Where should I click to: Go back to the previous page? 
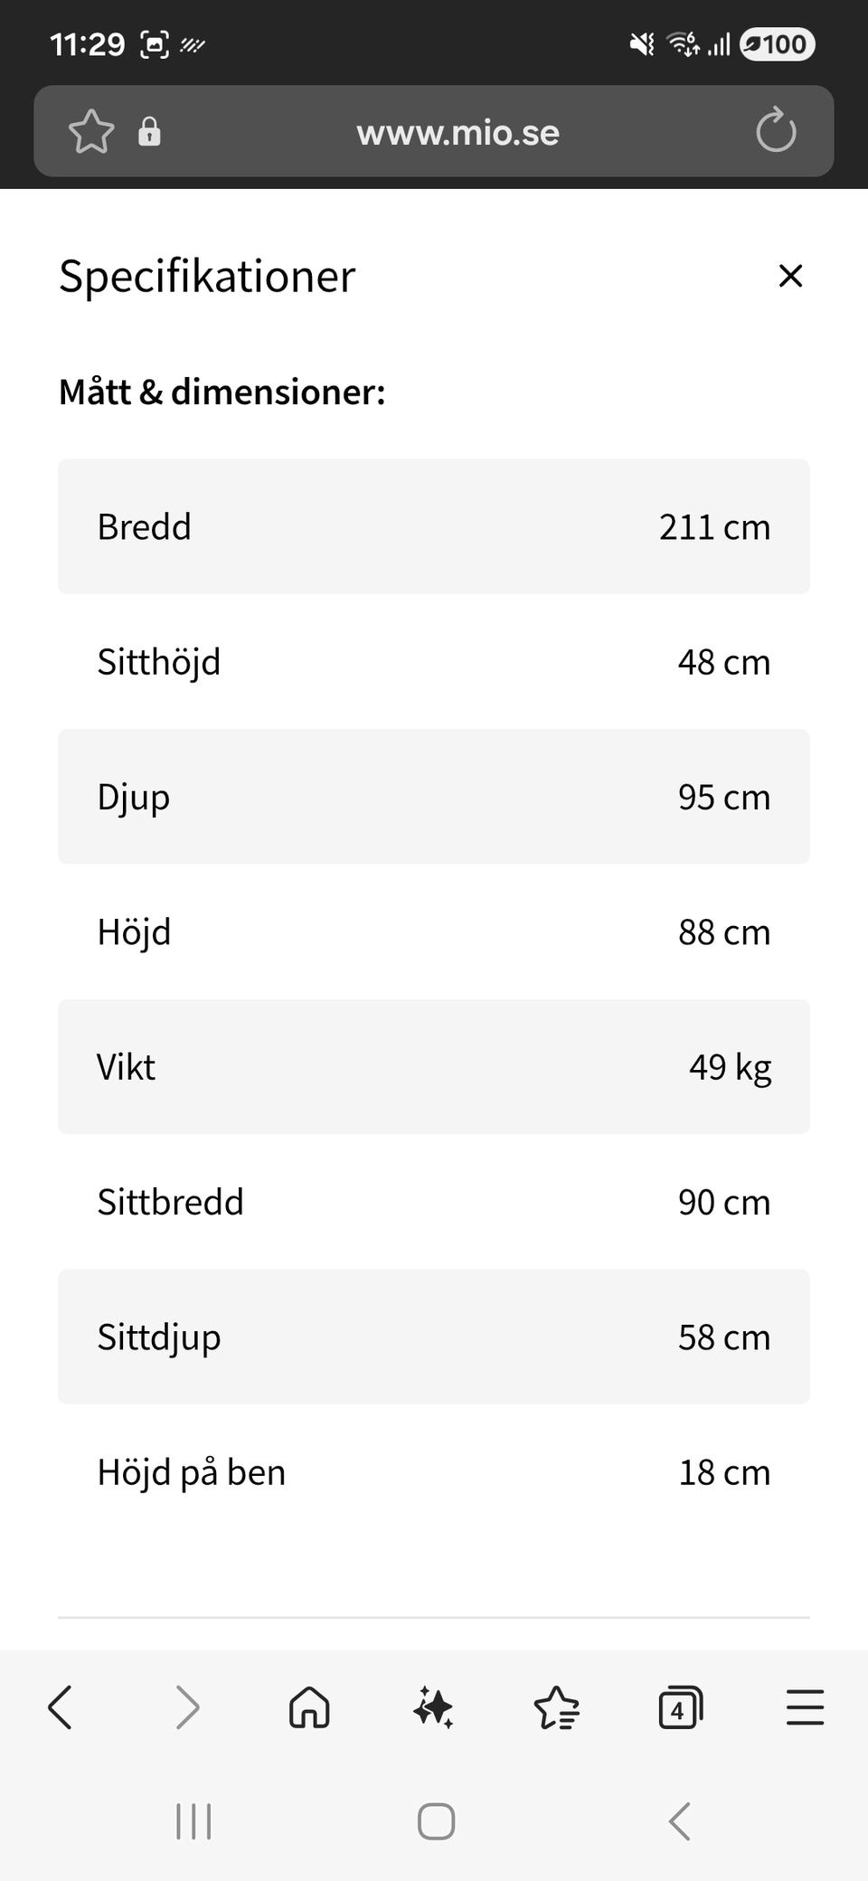61,1708
